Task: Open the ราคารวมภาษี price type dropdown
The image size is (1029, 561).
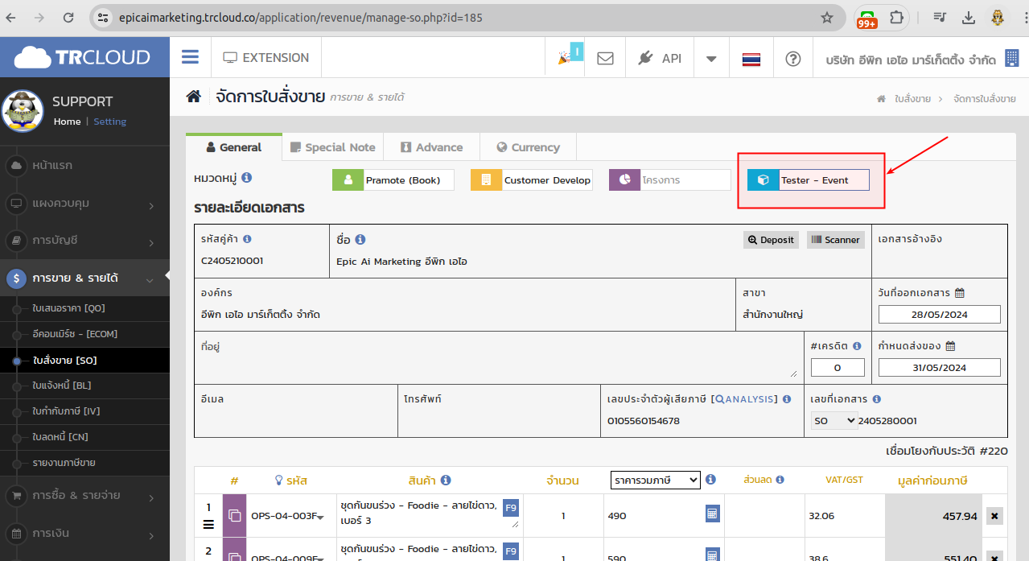Action: (656, 480)
